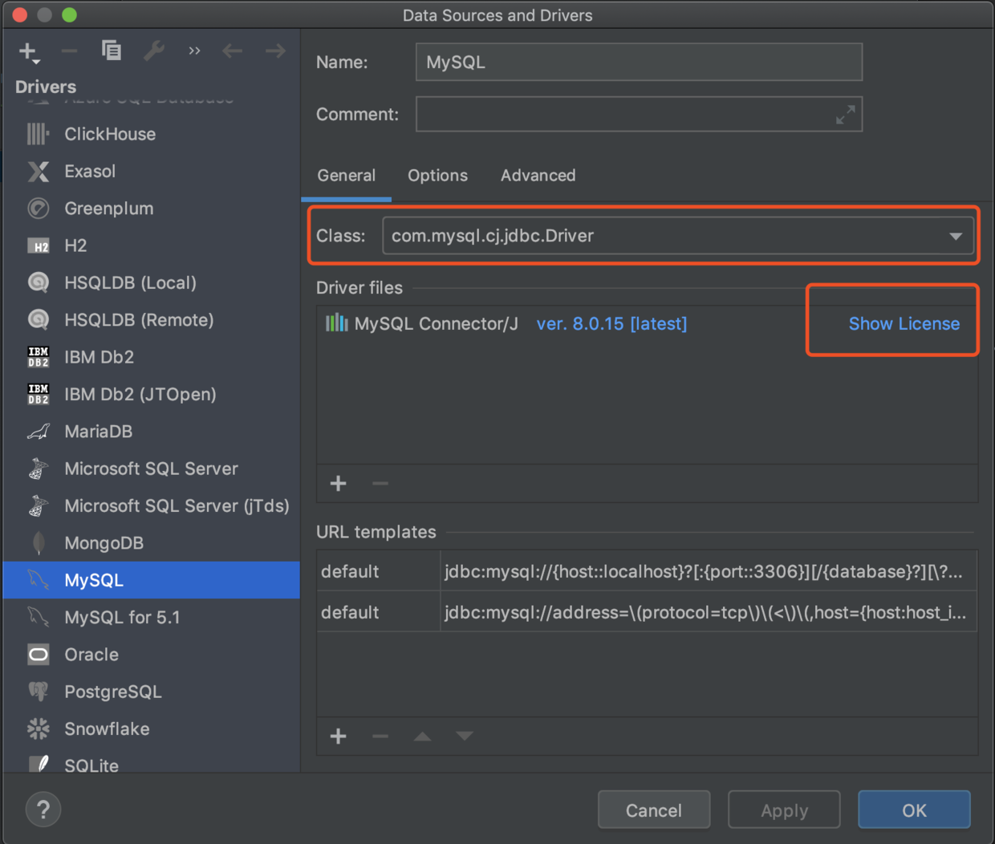Select PostgreSQL in the drivers list

(x=112, y=692)
